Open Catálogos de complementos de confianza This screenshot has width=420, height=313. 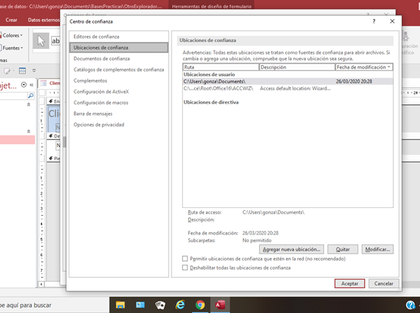click(x=119, y=69)
